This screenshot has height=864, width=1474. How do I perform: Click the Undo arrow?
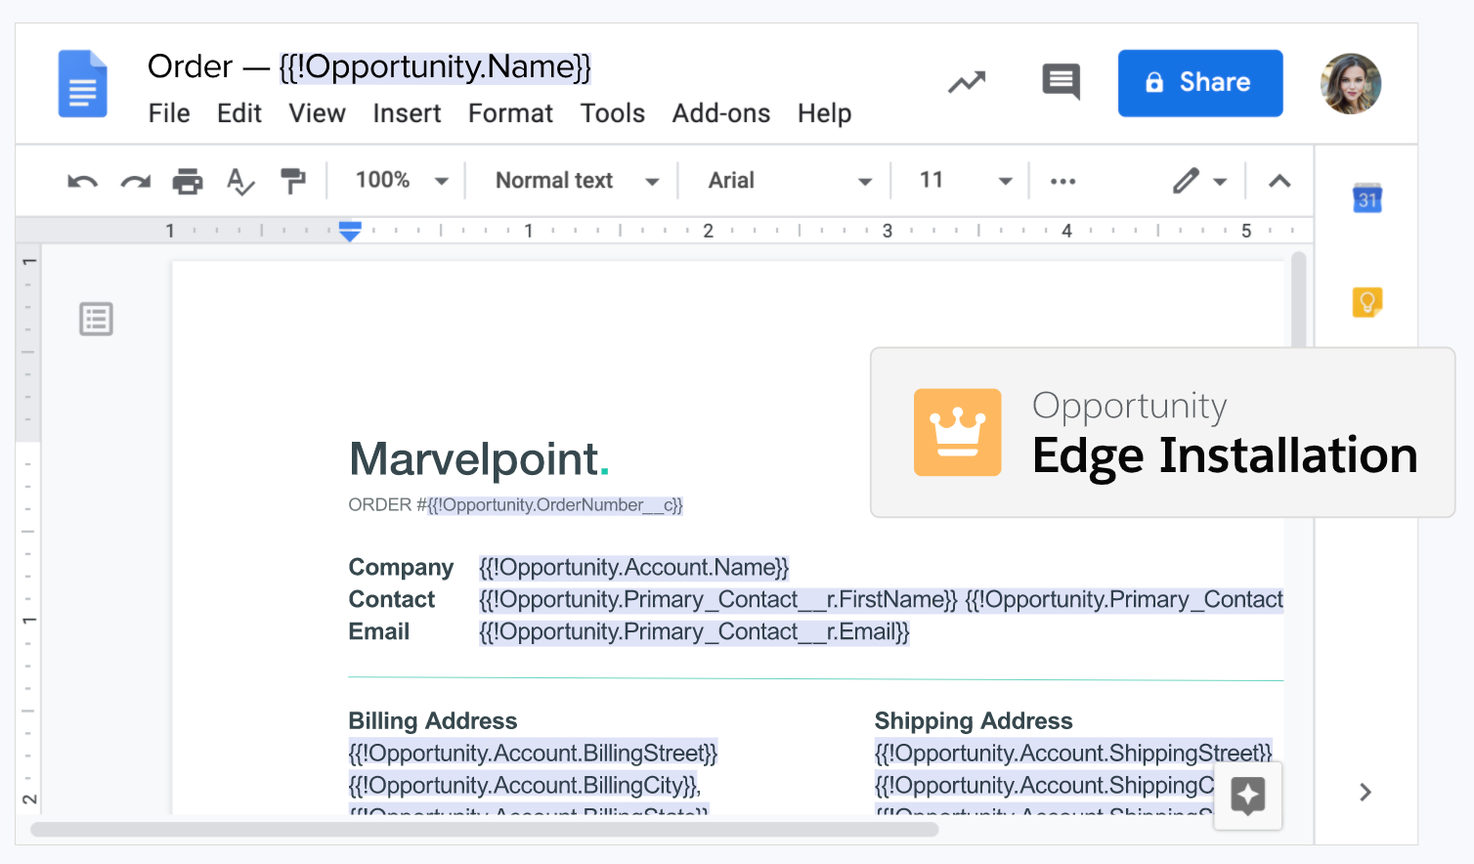point(83,181)
